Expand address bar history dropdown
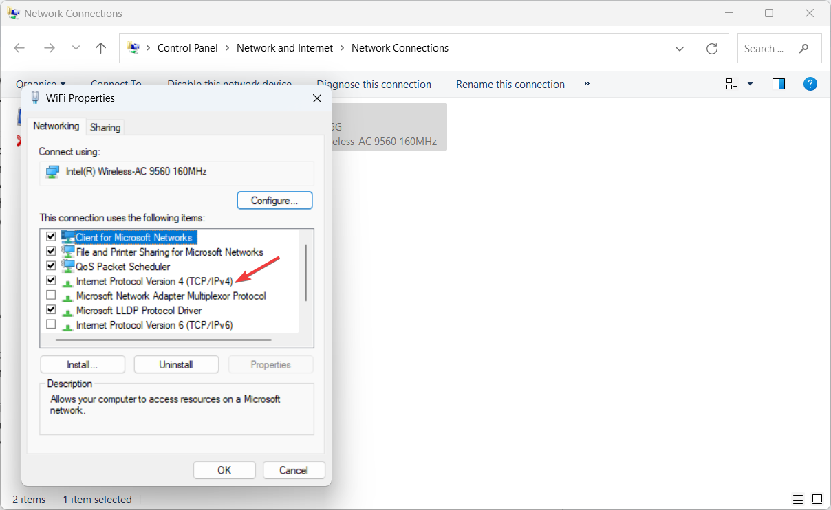Screen dimensions: 831x510 pos(680,49)
